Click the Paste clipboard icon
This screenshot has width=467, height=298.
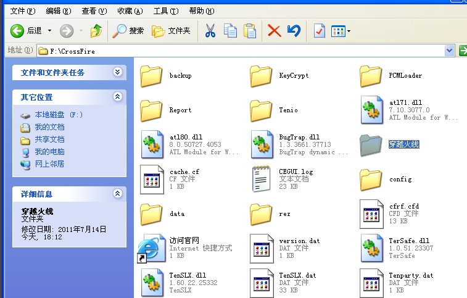coord(250,31)
